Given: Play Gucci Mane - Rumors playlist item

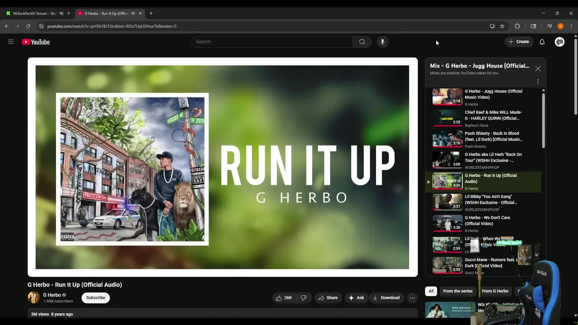Looking at the screenshot, I should (x=483, y=266).
